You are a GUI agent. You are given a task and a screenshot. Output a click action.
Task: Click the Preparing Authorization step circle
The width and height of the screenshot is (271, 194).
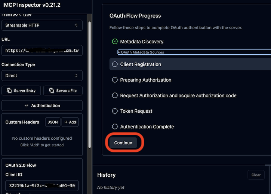point(115,80)
